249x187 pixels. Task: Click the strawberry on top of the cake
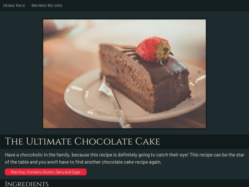pos(154,50)
